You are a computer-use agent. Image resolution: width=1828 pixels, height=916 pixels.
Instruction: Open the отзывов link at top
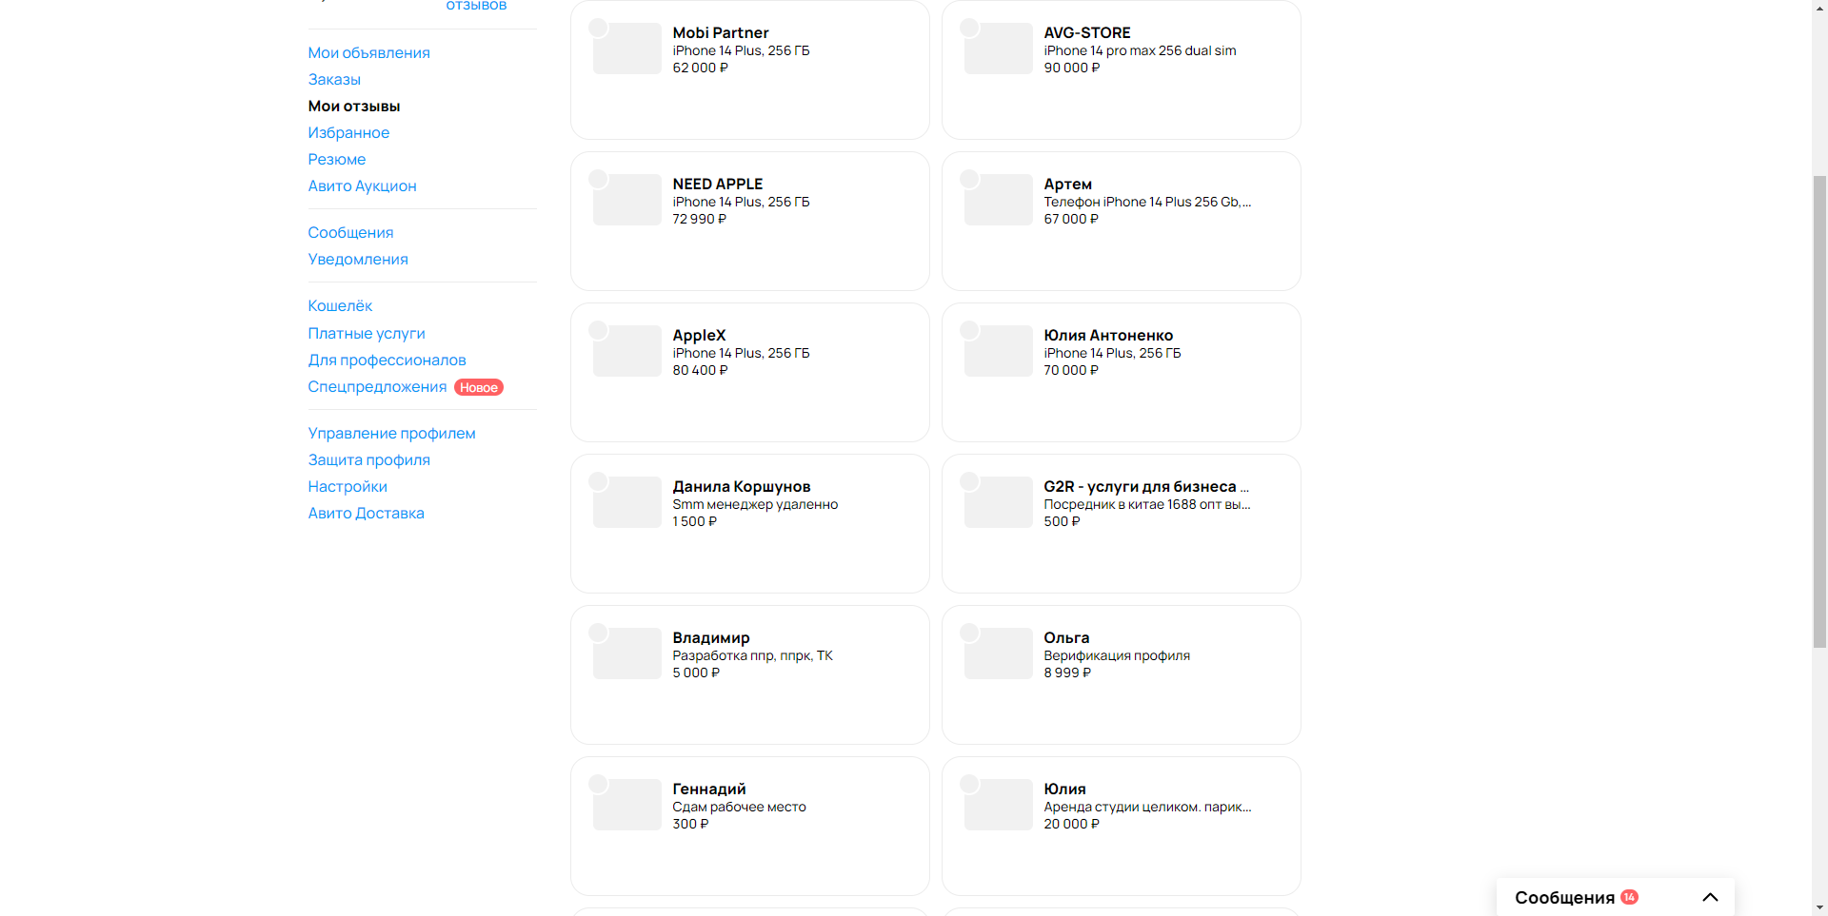click(x=476, y=6)
